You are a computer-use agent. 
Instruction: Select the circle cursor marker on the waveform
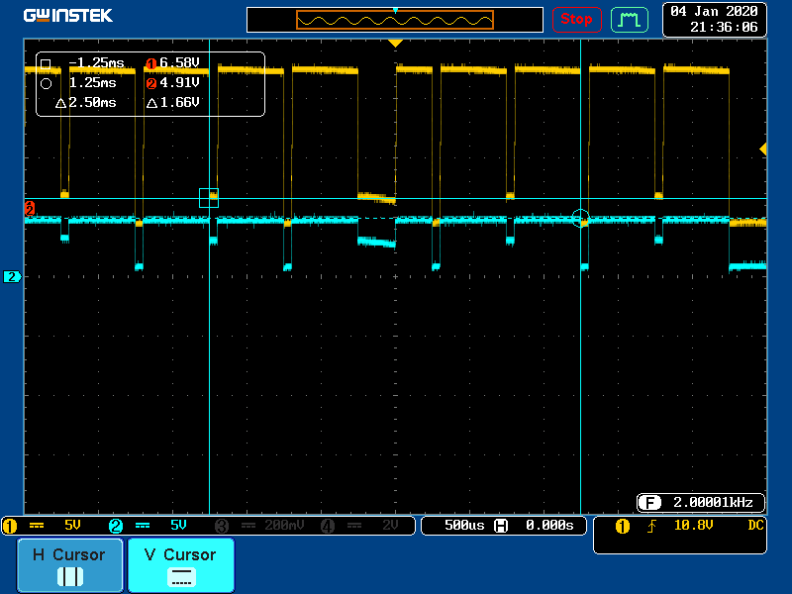[580, 218]
